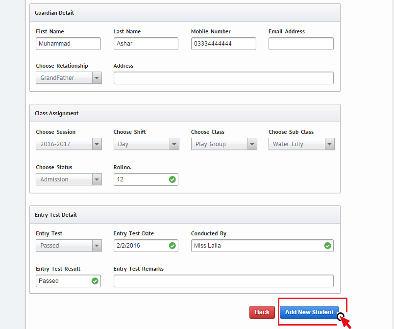
Task: Expand the Choose Class dropdown
Action: [x=223, y=144]
